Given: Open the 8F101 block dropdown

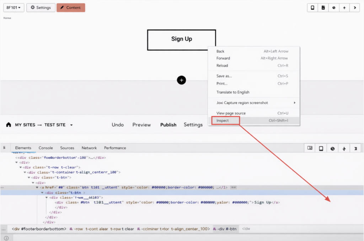Looking at the screenshot, I should pyautogui.click(x=14, y=7).
